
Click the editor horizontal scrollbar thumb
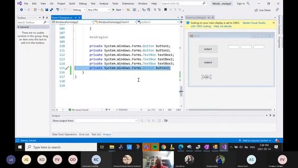click(x=123, y=110)
